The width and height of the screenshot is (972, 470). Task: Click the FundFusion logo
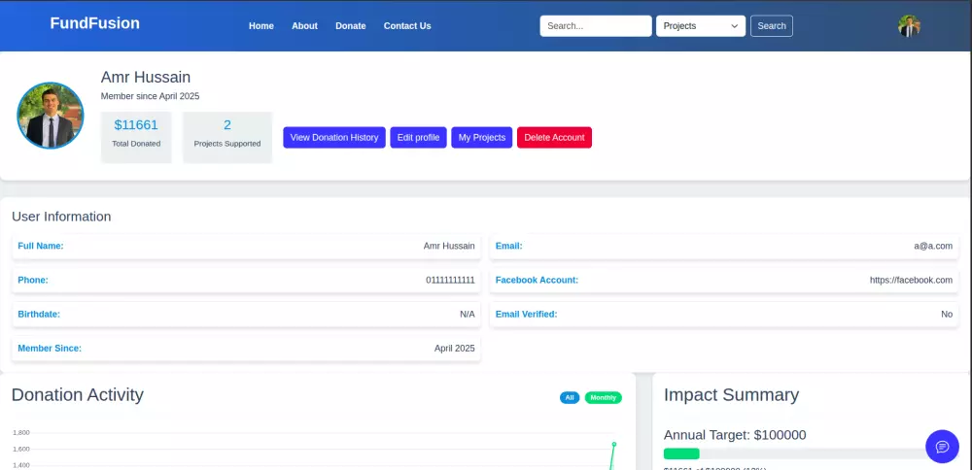tap(95, 23)
